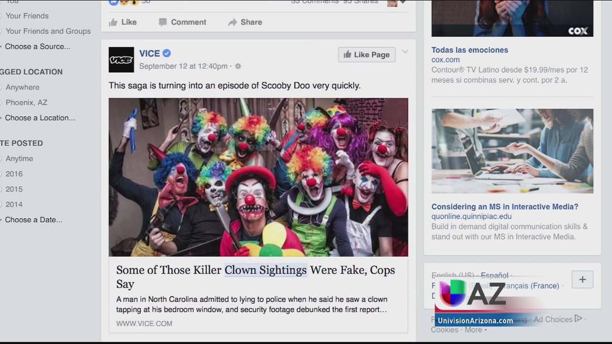Click the Ad Choices triangle icon
The image size is (612, 344).
point(579,319)
